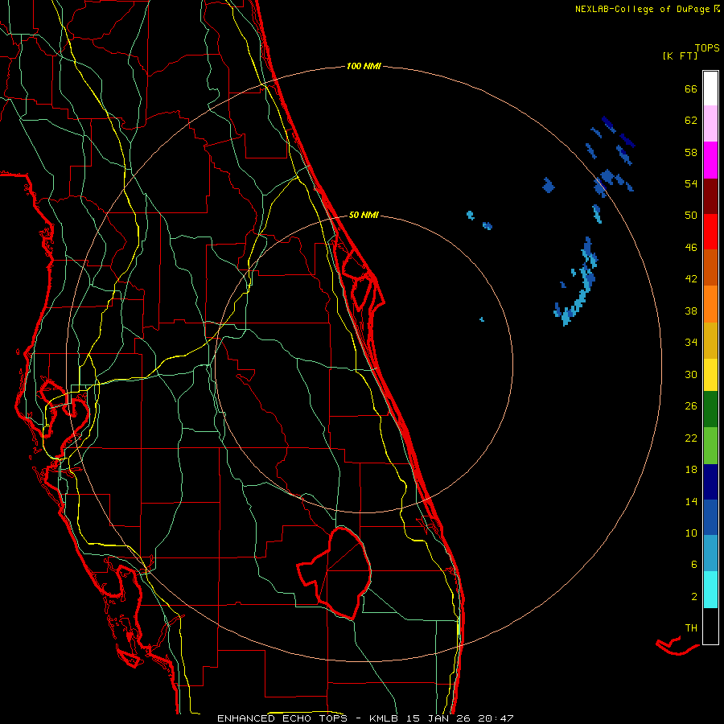The height and width of the screenshot is (724, 724).
Task: Click the light green swatch between 22 and 18
Action: (710, 446)
